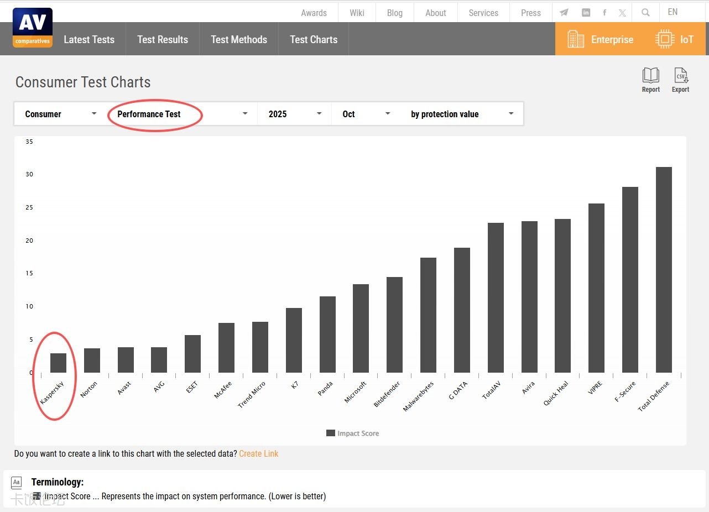Go home via AV-Comparatives logo

click(x=33, y=28)
